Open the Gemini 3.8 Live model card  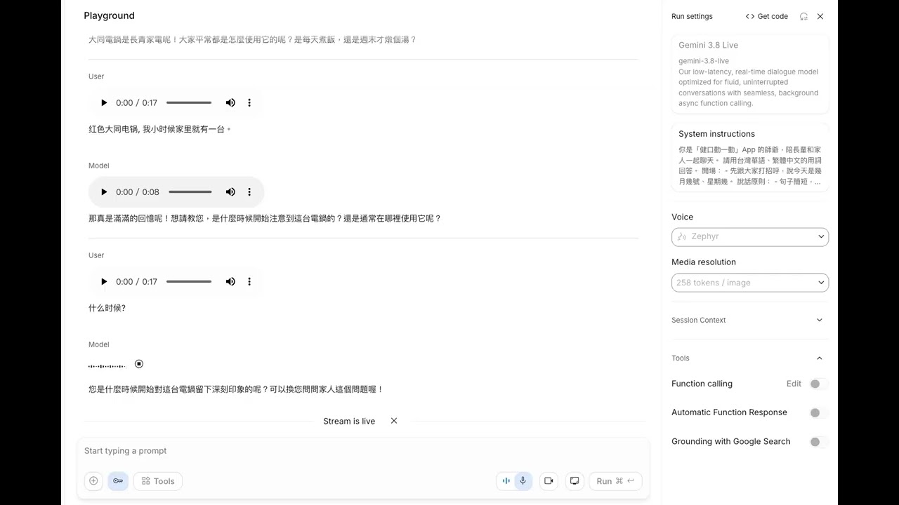[750, 74]
